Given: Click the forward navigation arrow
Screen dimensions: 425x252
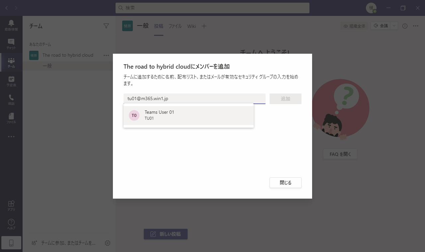Looking at the screenshot, I should click(16, 8).
